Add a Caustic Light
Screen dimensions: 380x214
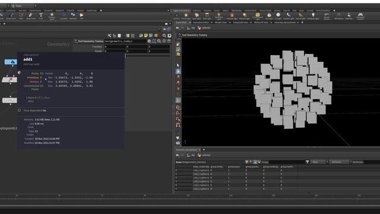tap(289, 16)
